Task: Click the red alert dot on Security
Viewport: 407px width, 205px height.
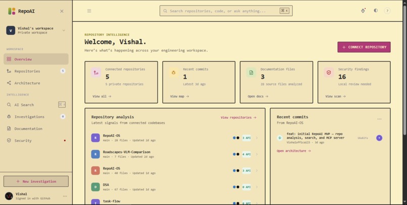Action: pyautogui.click(x=65, y=141)
